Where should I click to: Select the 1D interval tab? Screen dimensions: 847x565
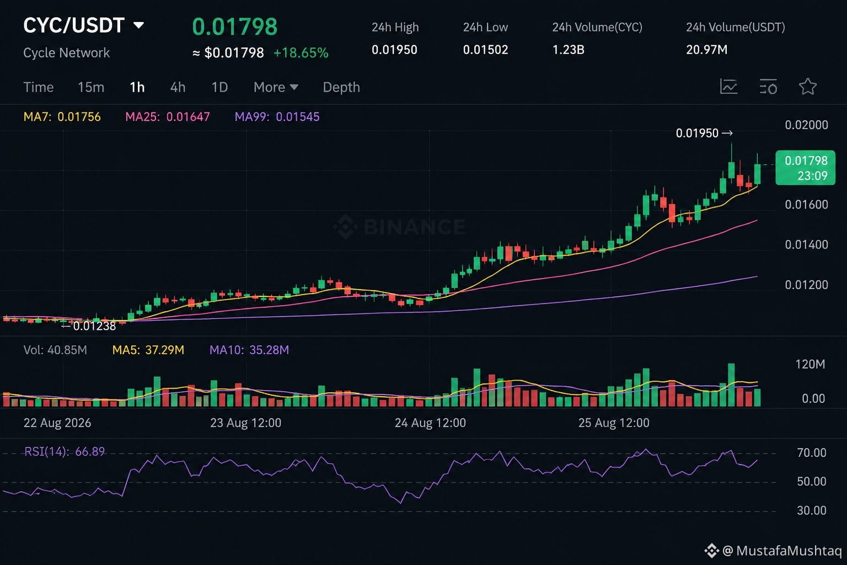point(219,87)
